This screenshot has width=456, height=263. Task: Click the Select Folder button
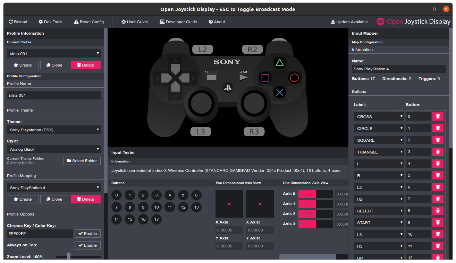pos(82,161)
